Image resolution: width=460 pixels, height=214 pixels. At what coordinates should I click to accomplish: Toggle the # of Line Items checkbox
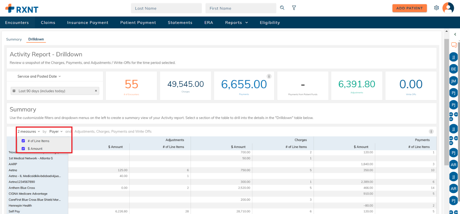pyautogui.click(x=23, y=141)
